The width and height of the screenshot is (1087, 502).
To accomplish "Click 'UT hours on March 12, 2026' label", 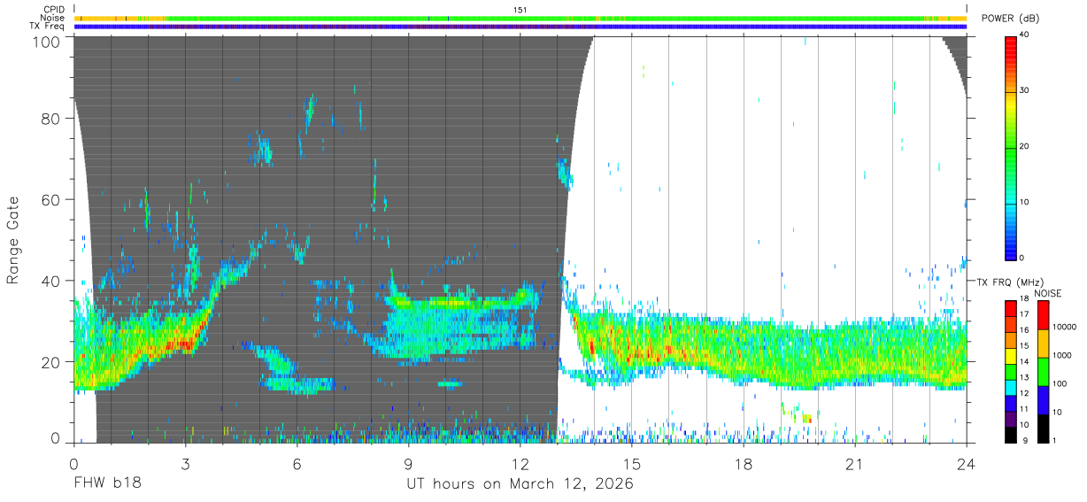I will 520,485.
